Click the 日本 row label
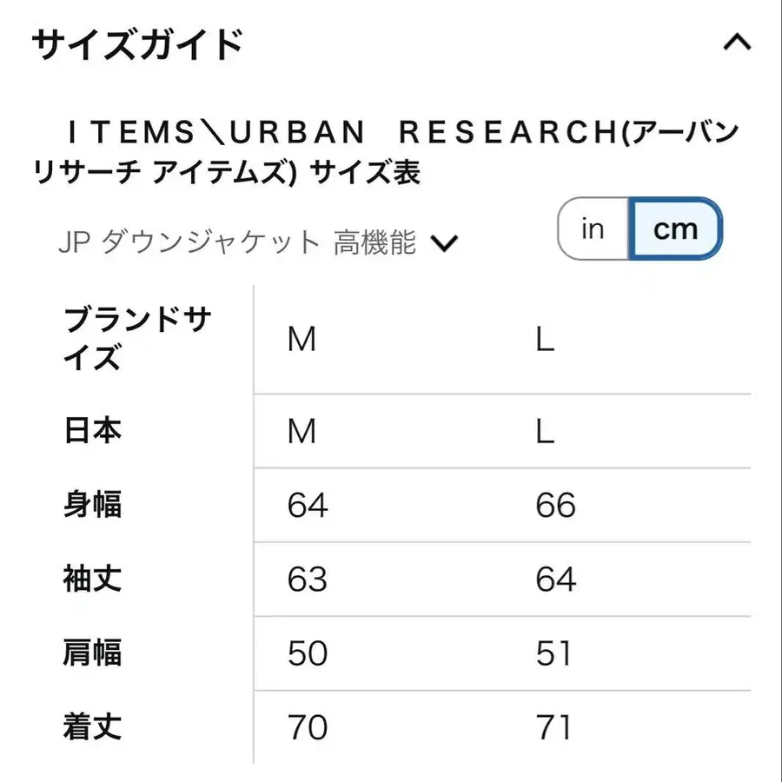 tap(91, 430)
